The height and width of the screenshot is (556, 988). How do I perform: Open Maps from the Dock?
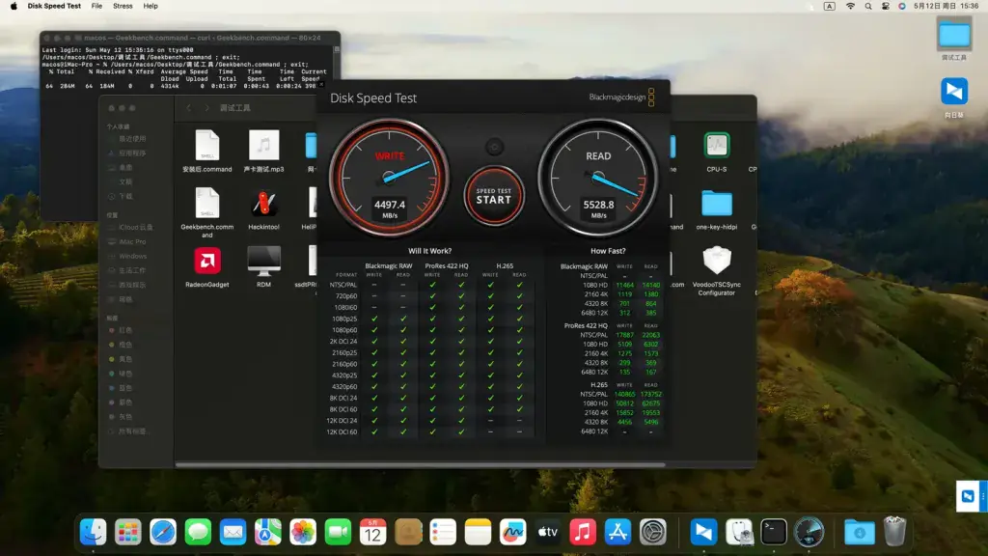[268, 533]
